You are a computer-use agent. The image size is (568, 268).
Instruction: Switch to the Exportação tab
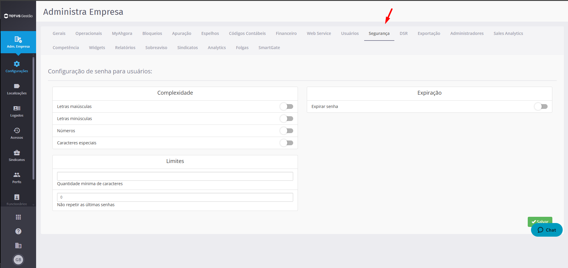pyautogui.click(x=429, y=33)
